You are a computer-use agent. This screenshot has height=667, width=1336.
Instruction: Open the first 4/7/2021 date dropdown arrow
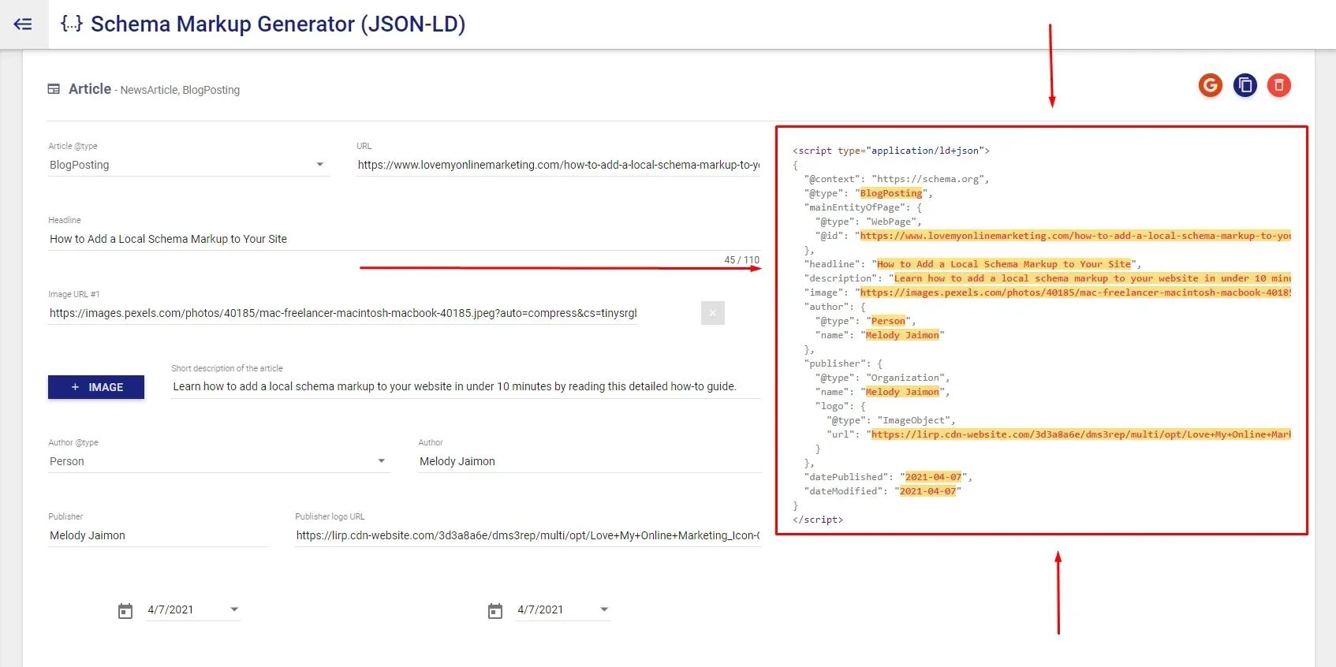(234, 609)
